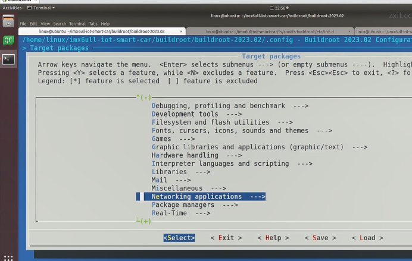
Task: Open the Terminal app menu in top bar
Action: click(41, 8)
